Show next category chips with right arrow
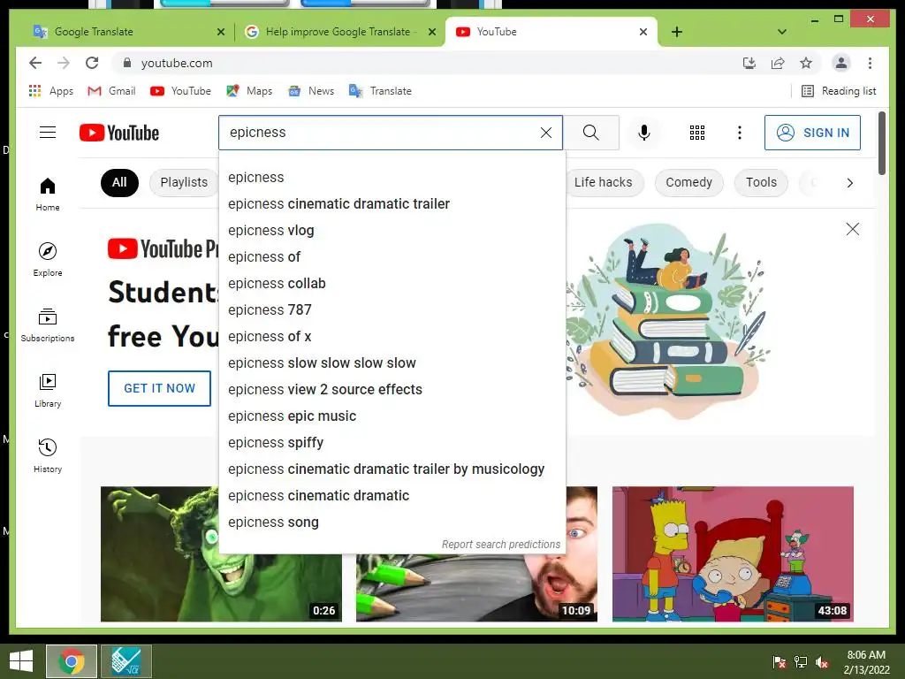The height and width of the screenshot is (679, 905). click(849, 183)
